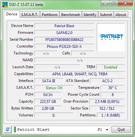135x137 pixels.
Task: Click controller value Phison PS3110-S10-X
Action: point(64,47)
